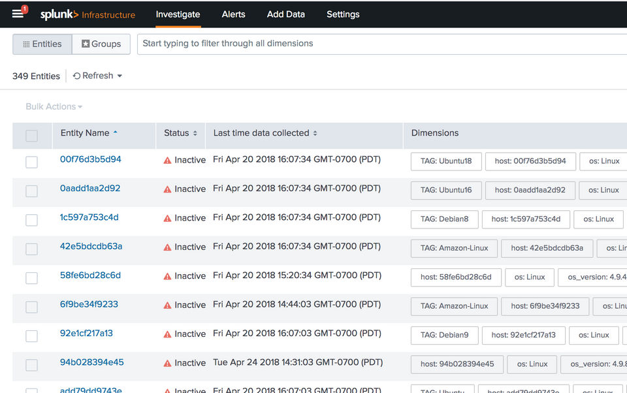Image resolution: width=627 pixels, height=393 pixels.
Task: Open entity 58fe6bd28c6d link
Action: 90,275
